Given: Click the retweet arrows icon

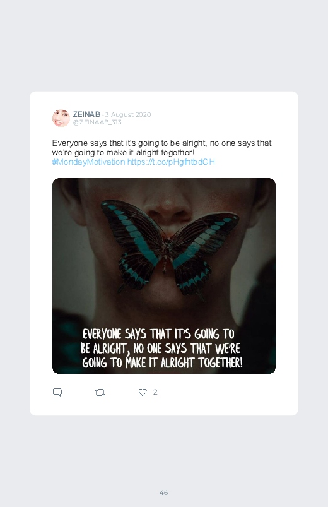Looking at the screenshot, I should tap(100, 392).
